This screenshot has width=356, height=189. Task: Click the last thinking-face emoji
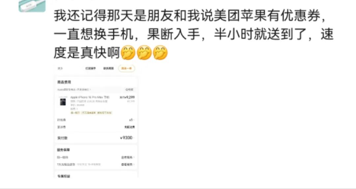coord(160,53)
